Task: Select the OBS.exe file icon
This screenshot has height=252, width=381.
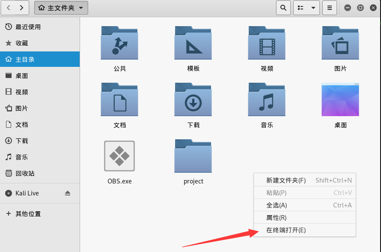Action: (119, 156)
